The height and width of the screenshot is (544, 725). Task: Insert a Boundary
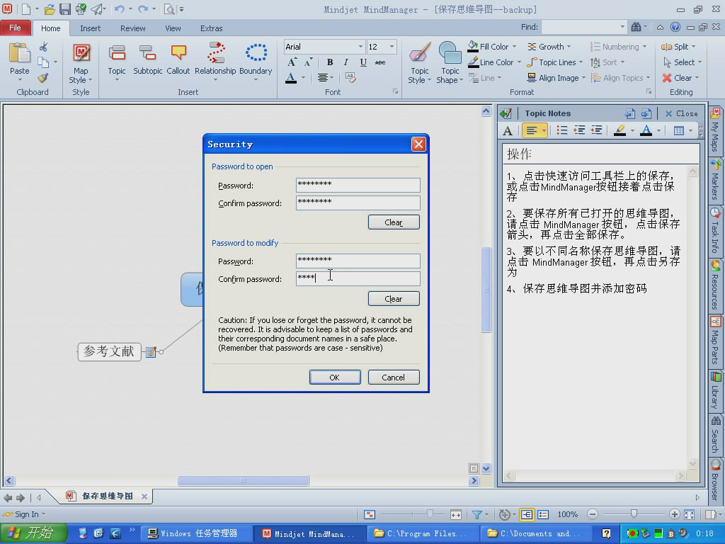pyautogui.click(x=256, y=52)
